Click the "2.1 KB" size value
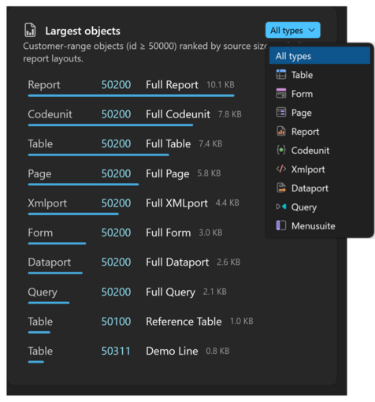This screenshot has height=402, width=375. (215, 292)
